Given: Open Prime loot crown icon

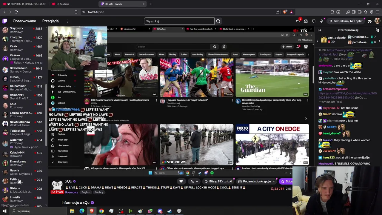Looking at the screenshot, I should [298, 21].
